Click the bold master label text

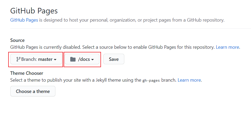click(x=45, y=59)
